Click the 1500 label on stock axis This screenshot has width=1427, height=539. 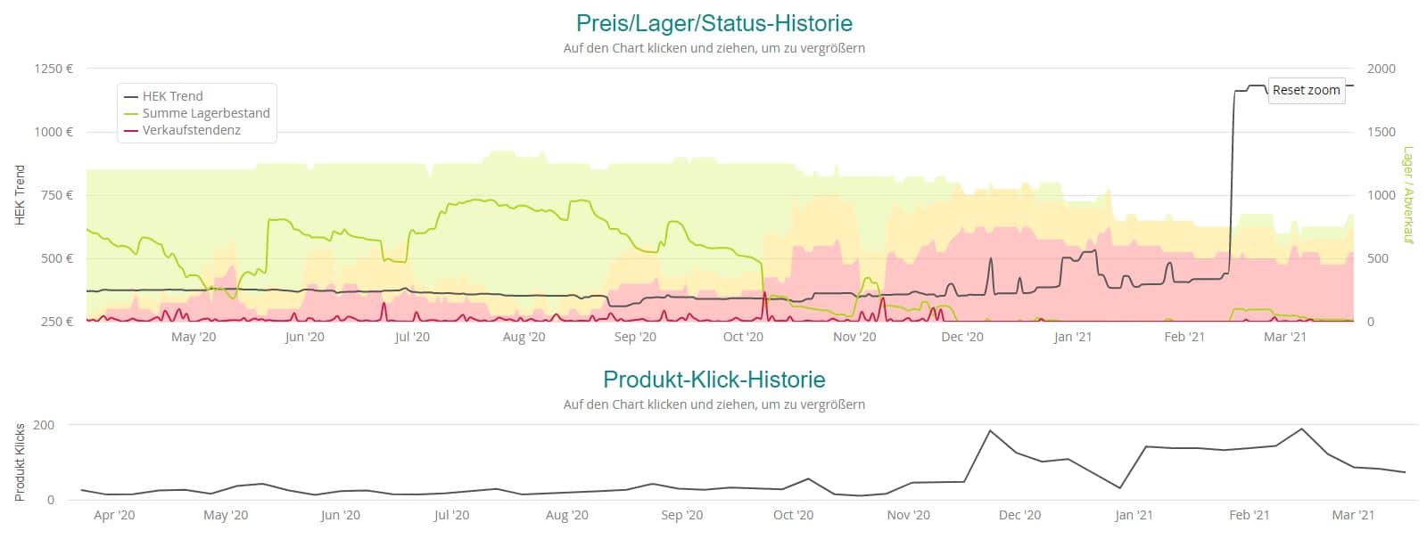(x=1382, y=132)
